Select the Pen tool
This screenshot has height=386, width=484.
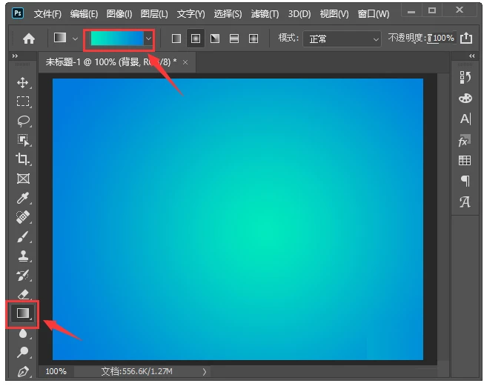(23, 371)
